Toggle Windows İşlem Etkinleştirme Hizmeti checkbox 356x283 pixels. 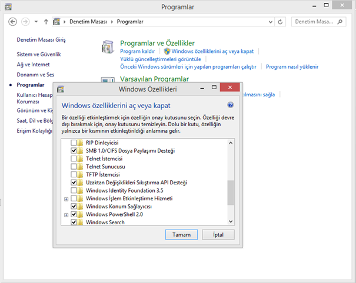click(x=74, y=198)
